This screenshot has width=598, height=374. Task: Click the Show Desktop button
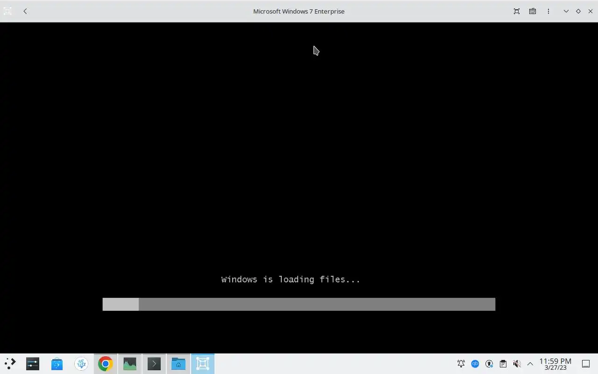(x=586, y=364)
